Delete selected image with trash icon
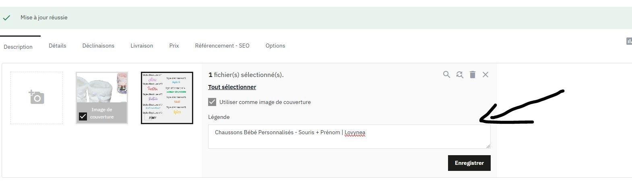This screenshot has height=185, width=632. click(x=473, y=75)
